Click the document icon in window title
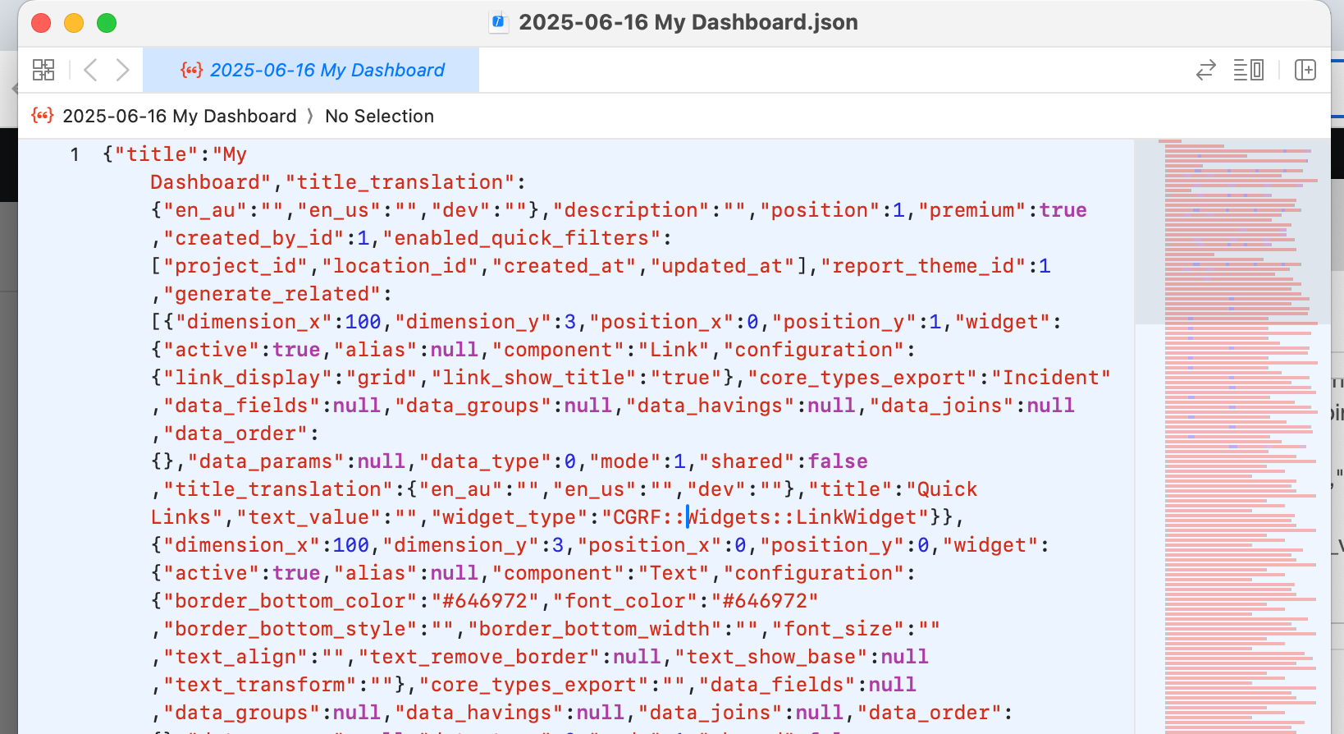 pos(498,22)
